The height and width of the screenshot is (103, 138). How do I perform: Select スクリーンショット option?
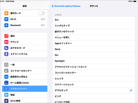pos(94,85)
